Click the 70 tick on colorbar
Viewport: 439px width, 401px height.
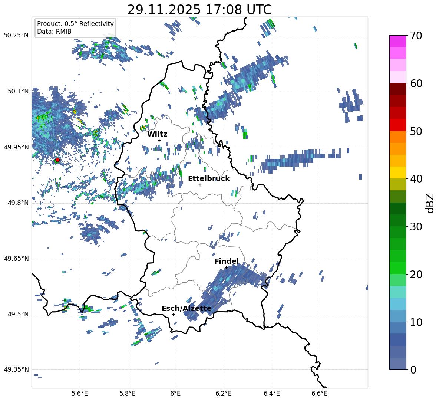tap(416, 36)
